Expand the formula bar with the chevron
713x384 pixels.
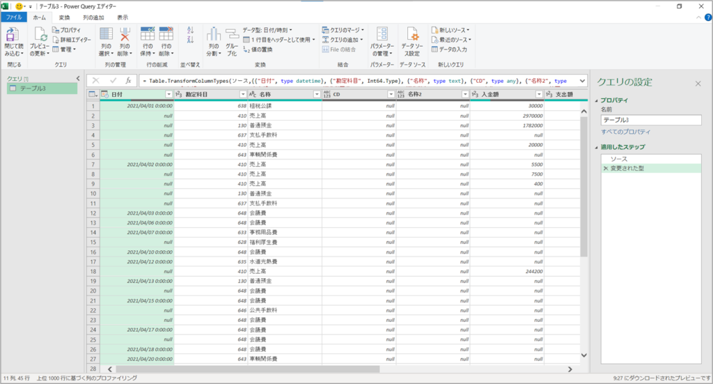point(582,81)
